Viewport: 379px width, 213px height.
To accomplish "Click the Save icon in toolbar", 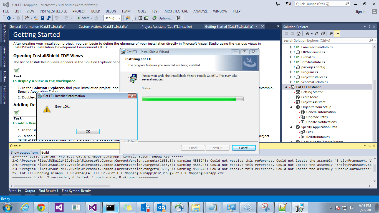I will pos(42,18).
